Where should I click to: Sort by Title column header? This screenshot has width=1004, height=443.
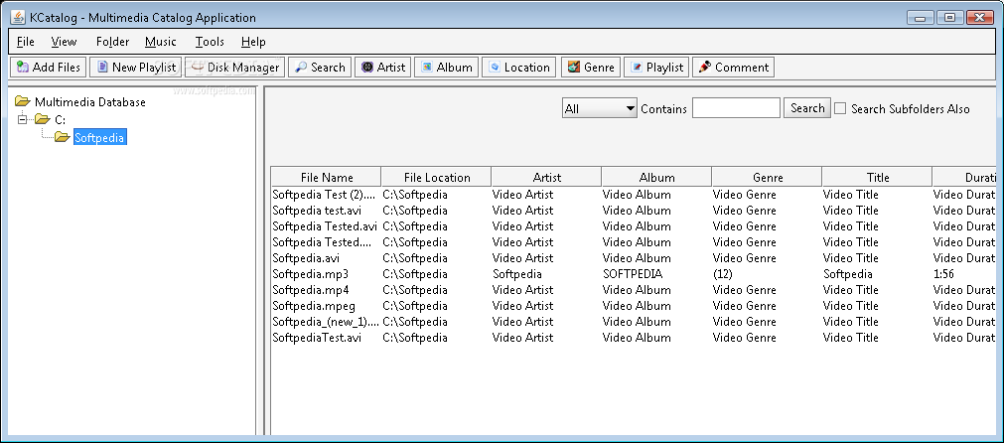(x=877, y=178)
